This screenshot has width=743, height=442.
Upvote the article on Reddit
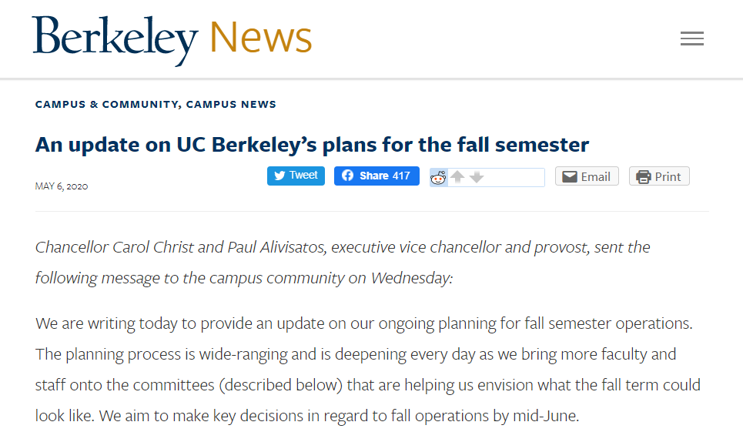(x=457, y=176)
